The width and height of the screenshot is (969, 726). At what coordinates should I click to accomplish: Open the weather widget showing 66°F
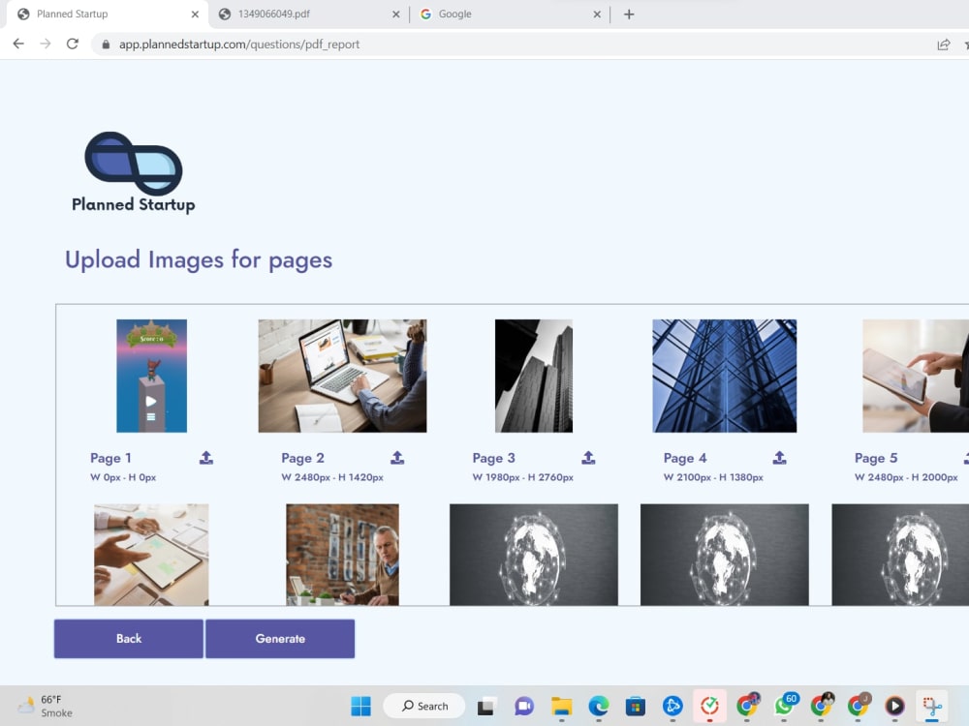click(x=45, y=706)
